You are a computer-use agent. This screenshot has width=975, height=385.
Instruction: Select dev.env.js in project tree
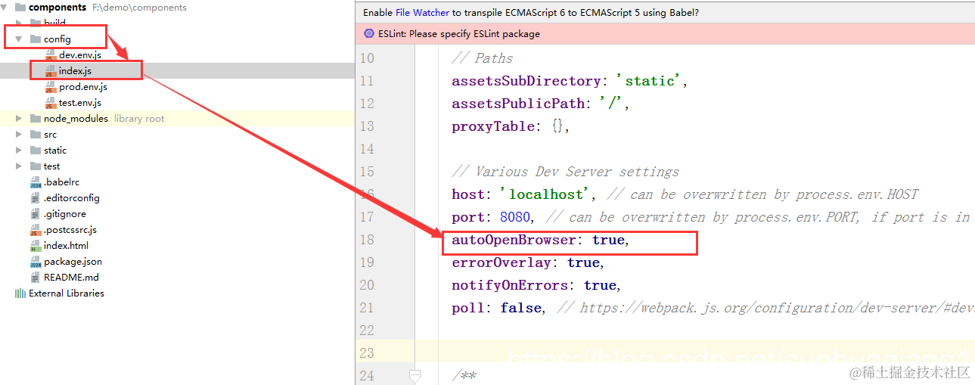(x=80, y=55)
